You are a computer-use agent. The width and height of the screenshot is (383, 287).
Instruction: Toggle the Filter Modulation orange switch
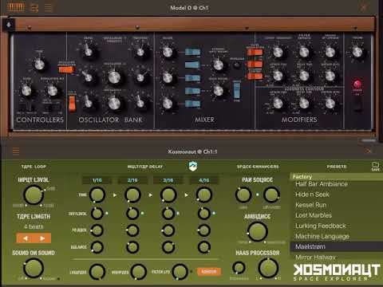click(x=255, y=52)
